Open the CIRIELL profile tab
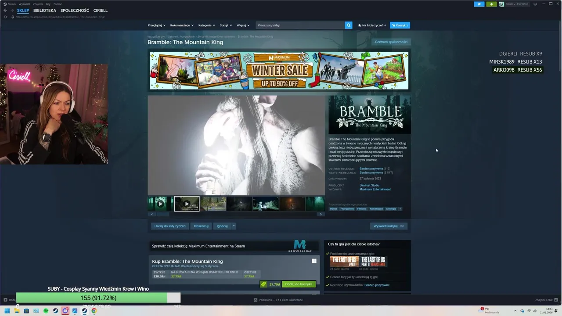Viewport: 562px width, 316px height. 100,10
